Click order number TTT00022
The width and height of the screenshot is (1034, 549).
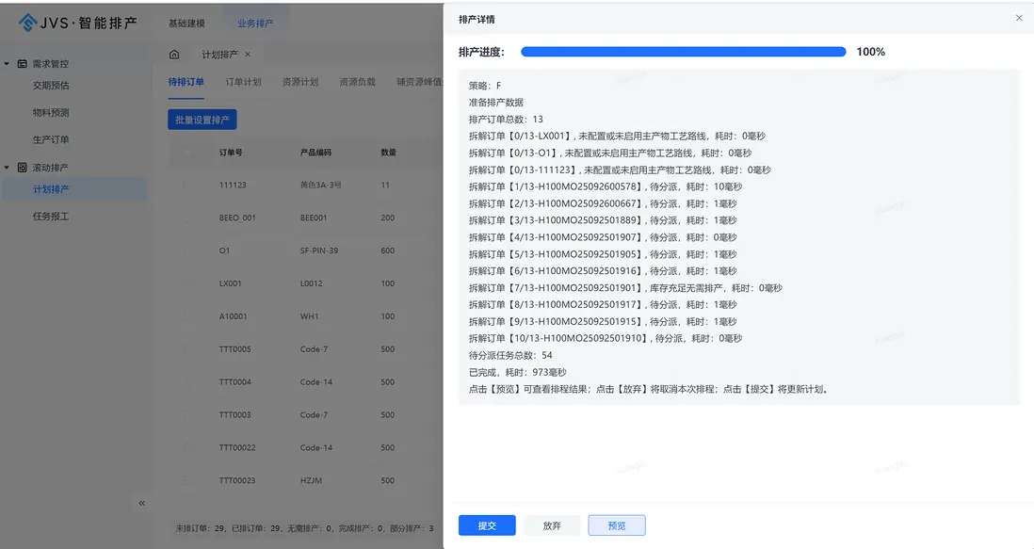click(237, 447)
